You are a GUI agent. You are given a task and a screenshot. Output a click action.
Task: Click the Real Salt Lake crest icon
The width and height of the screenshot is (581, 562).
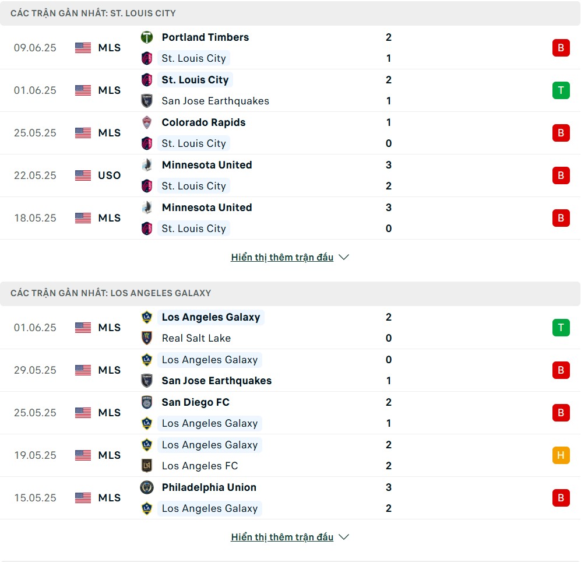click(x=147, y=338)
